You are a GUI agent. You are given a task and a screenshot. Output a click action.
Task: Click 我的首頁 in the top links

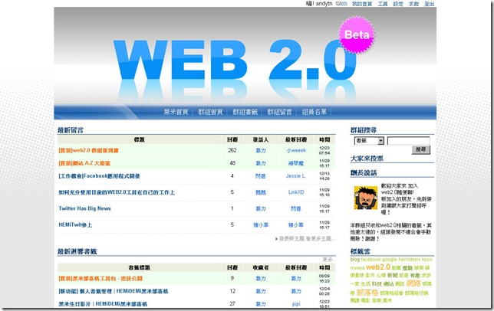(x=362, y=4)
